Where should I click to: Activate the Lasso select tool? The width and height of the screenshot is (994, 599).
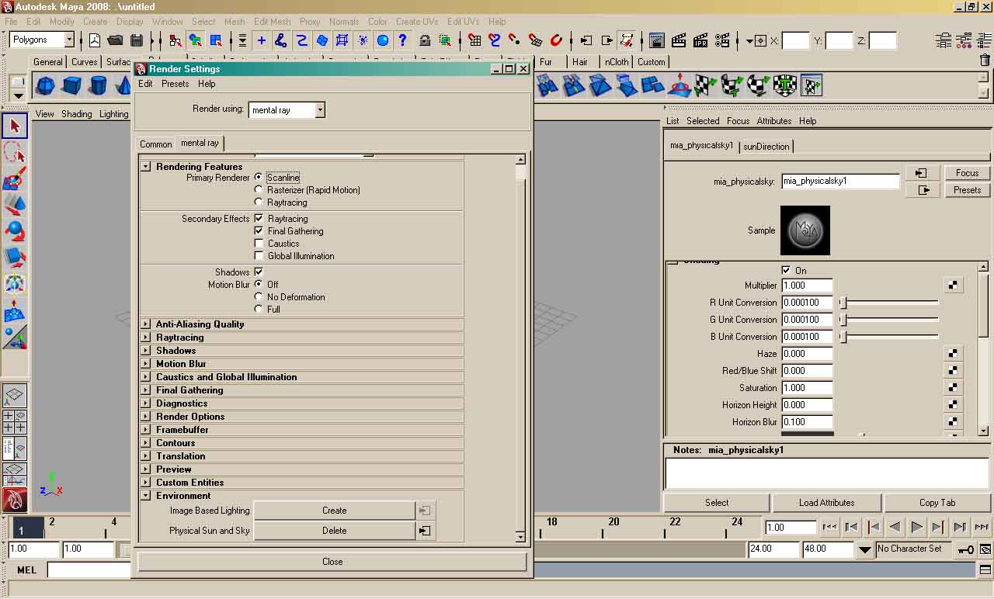[x=15, y=152]
